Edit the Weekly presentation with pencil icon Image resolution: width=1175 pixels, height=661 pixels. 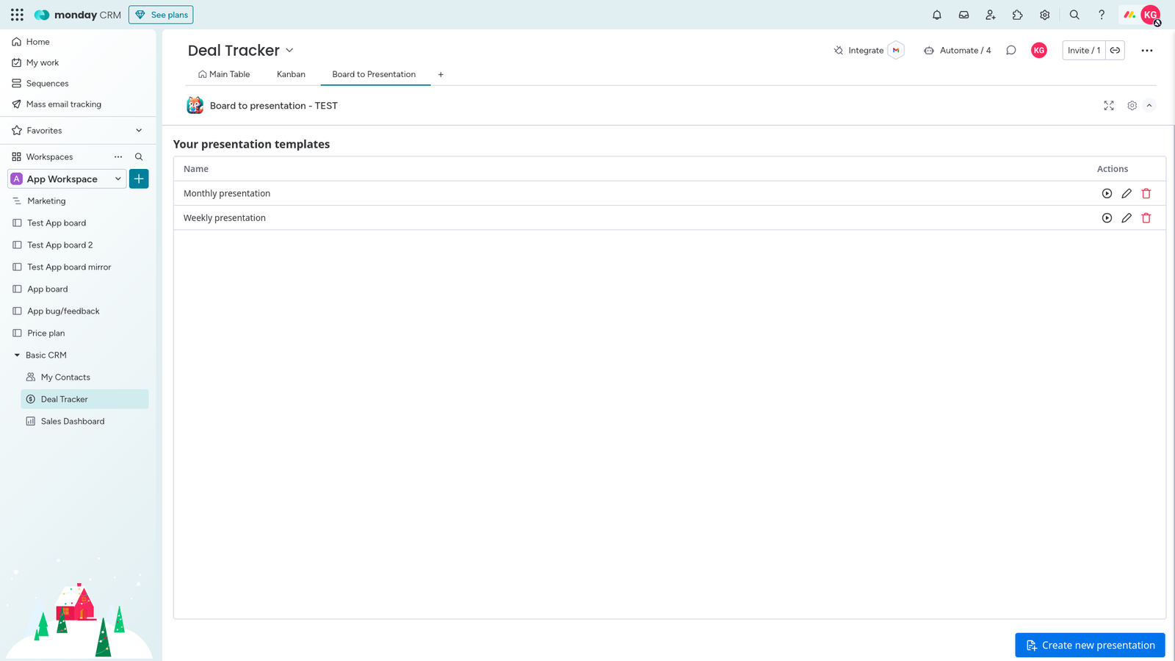point(1127,217)
